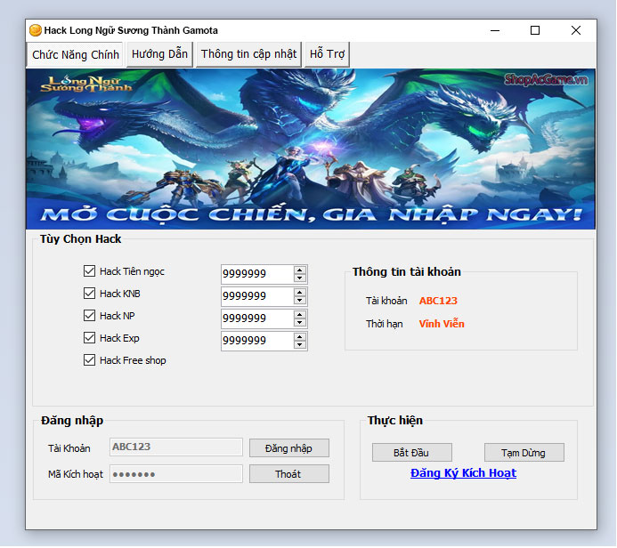
Task: Click the Đăng nhập button
Action: coord(288,448)
